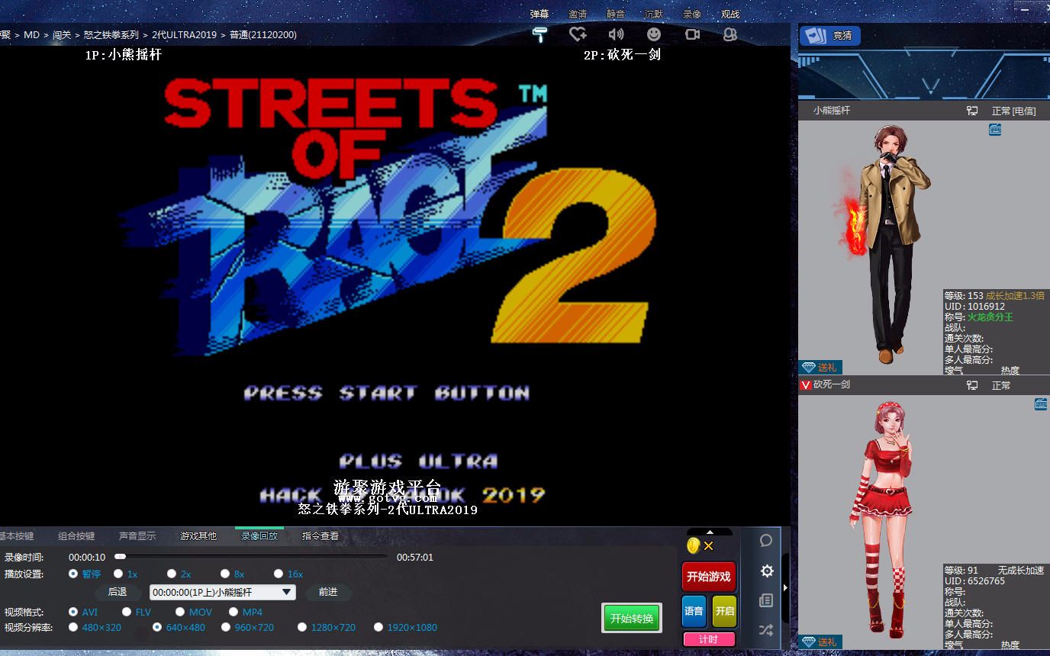Open the 声音显示 tab
The width and height of the screenshot is (1050, 656).
pyautogui.click(x=137, y=536)
